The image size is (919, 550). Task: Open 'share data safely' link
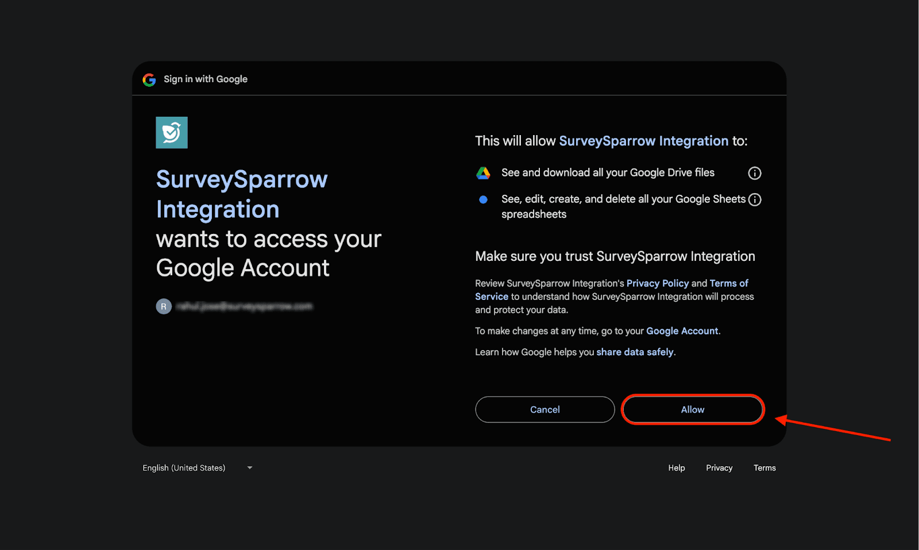635,352
